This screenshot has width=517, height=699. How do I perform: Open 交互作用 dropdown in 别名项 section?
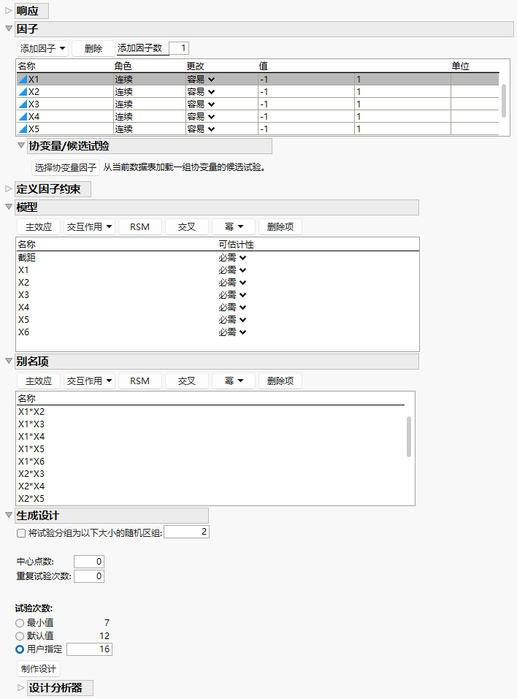89,381
